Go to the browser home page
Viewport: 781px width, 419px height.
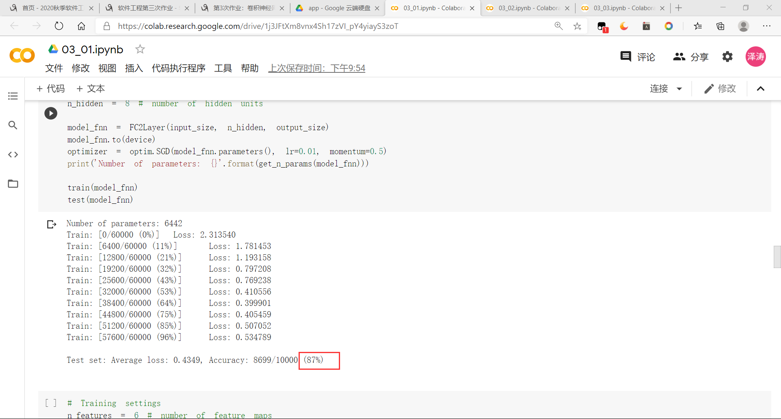click(x=81, y=26)
